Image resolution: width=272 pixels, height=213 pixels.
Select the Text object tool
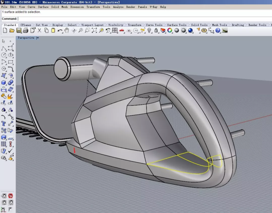click(3, 123)
